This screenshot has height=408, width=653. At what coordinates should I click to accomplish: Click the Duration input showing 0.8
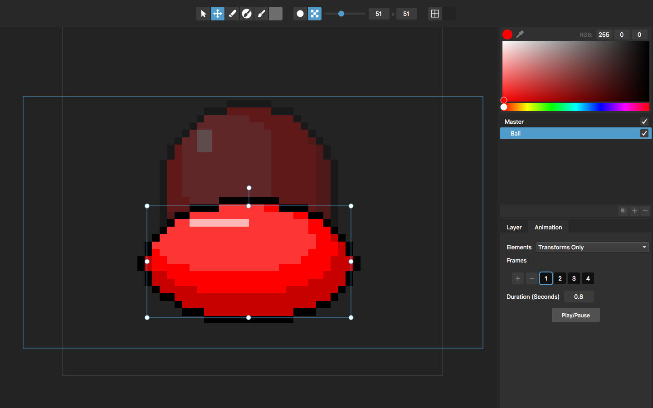click(x=579, y=296)
